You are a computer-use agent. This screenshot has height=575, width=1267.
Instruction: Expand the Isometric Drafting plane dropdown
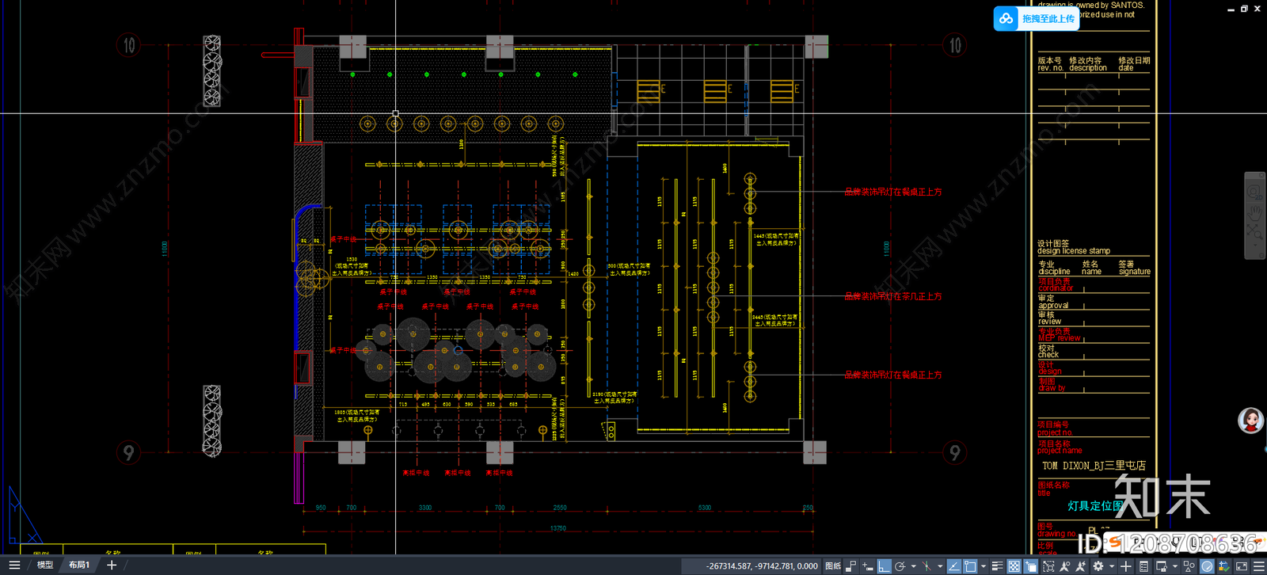940,566
